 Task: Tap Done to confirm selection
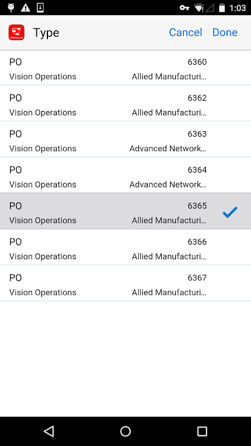(x=225, y=32)
